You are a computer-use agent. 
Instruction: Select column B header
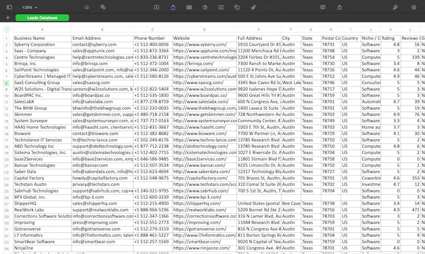pos(102,30)
